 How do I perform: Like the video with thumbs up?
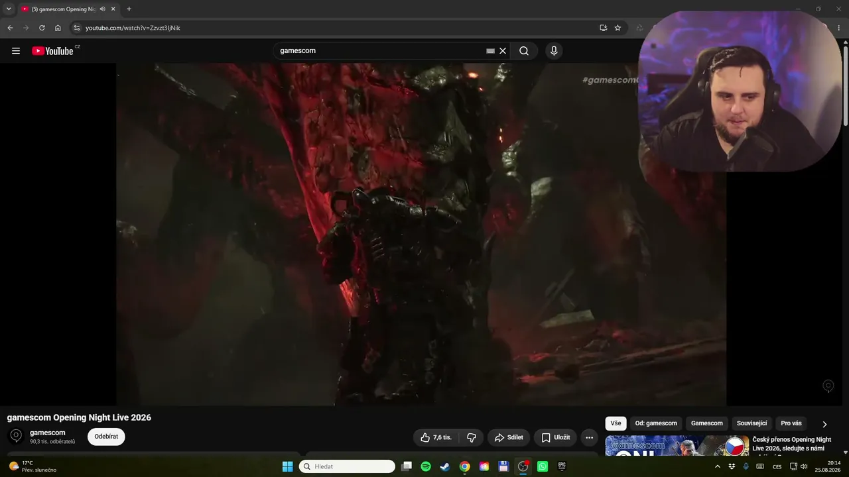pos(436,437)
